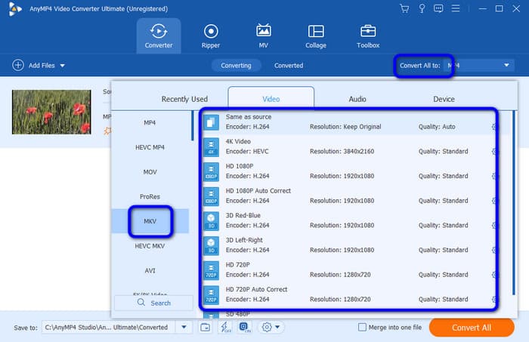Expand the settings gear dropdown arrow
Viewport: 529px width, 342px height.
tap(277, 327)
